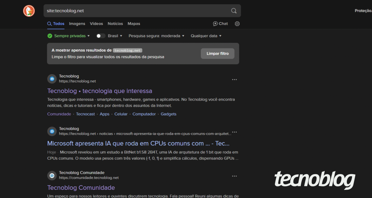Open the Celular sitelink
Screen dimensions: 372x198
tap(121, 114)
